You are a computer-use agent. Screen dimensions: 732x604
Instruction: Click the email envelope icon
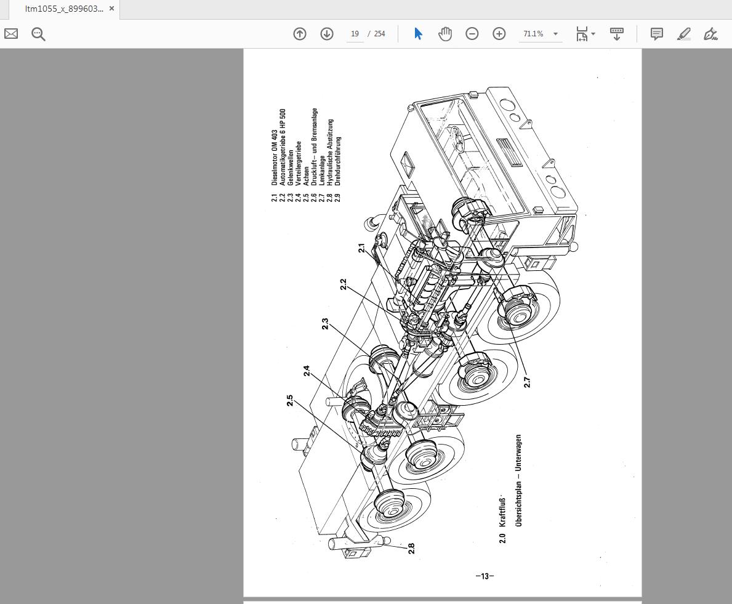pos(11,34)
